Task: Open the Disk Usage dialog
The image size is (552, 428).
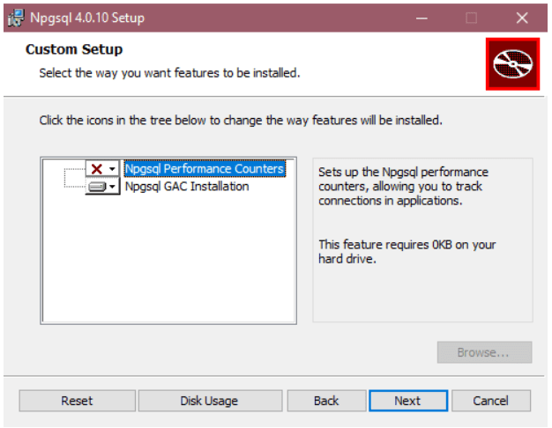Action: (209, 401)
